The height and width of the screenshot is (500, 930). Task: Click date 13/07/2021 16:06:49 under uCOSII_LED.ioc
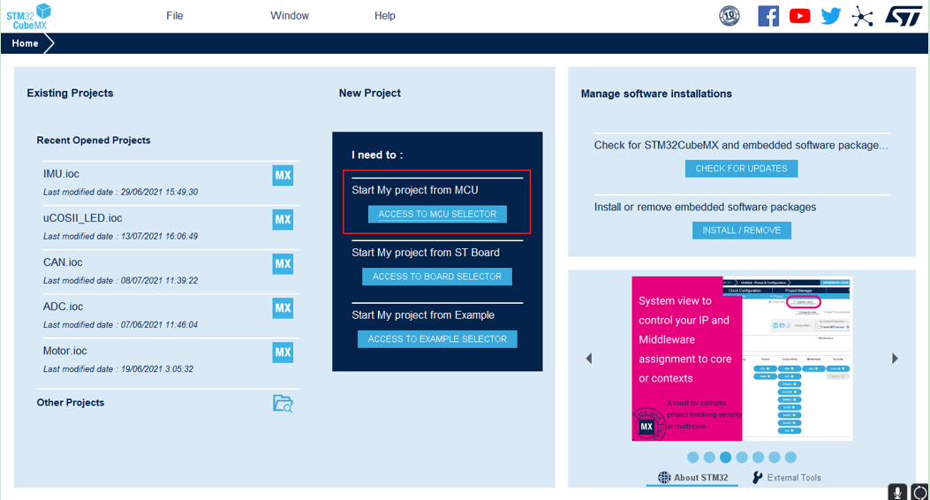click(160, 236)
